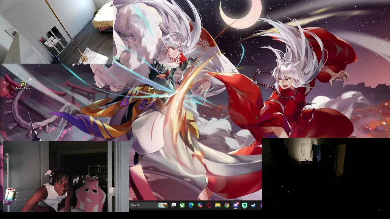Open Microsoft Edge from the taskbar
This screenshot has height=219, width=390.
[x=191, y=205]
